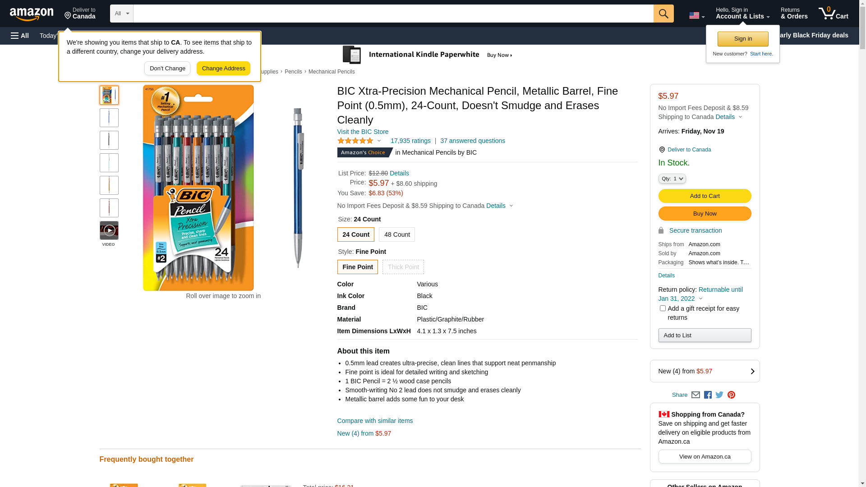Open the Qty quantity dropdown
The image size is (866, 487).
(x=672, y=179)
